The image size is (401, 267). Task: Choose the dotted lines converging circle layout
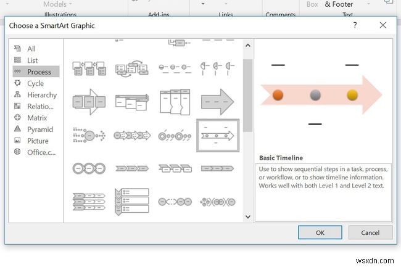pos(89,136)
